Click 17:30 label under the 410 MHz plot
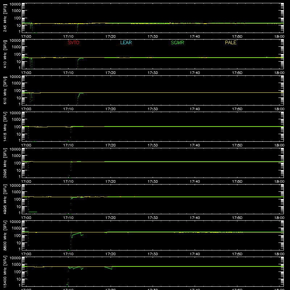Image resolution: width=290 pixels, height=290 pixels. [x=153, y=73]
